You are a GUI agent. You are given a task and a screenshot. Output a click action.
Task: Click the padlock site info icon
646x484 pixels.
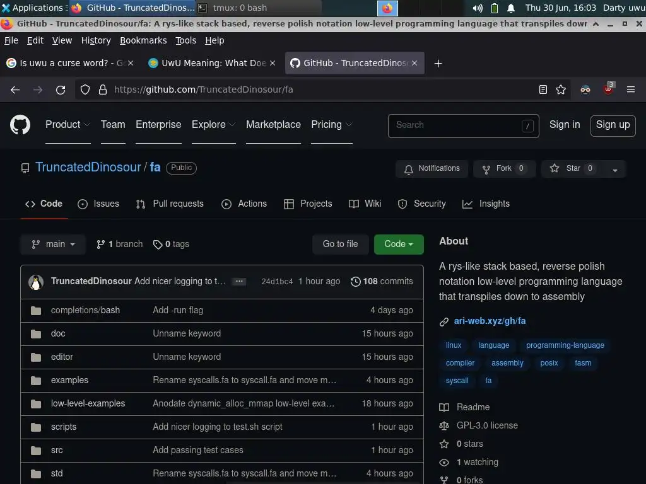point(103,89)
